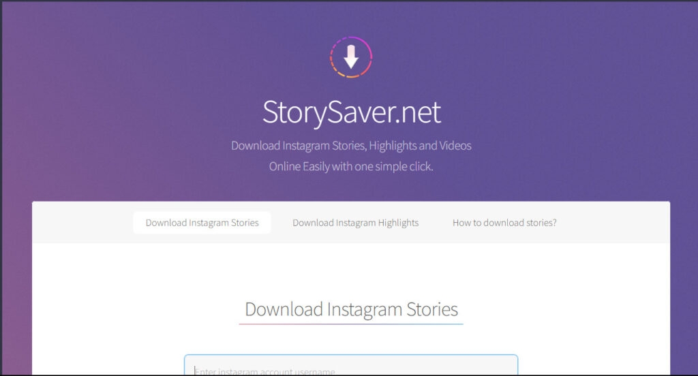Click the gradient underline beneath the section heading
Screen dimensions: 698x376
pyautogui.click(x=351, y=324)
